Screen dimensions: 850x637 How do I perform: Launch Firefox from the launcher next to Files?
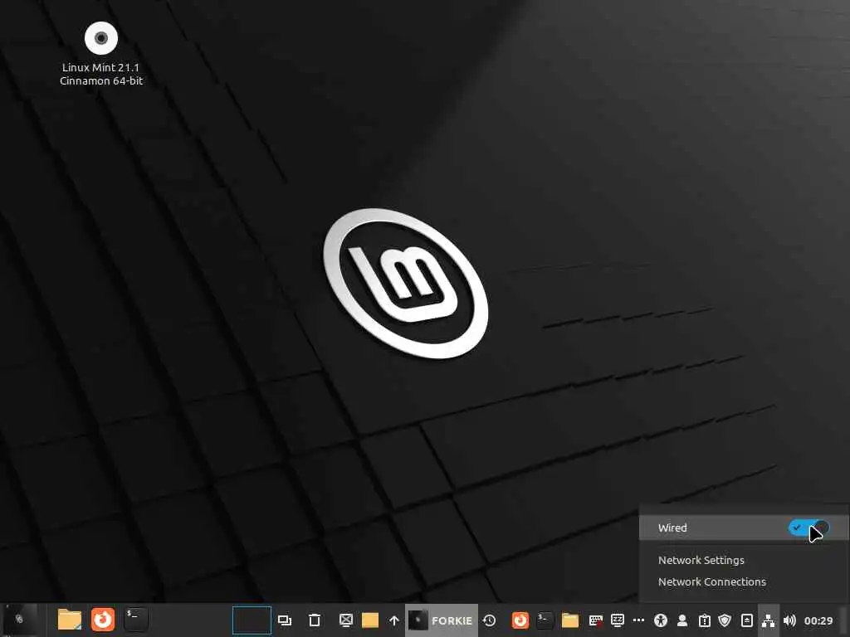coord(102,619)
